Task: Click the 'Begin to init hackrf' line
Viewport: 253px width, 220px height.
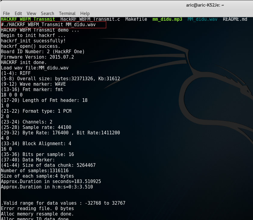Action: coord(33,35)
